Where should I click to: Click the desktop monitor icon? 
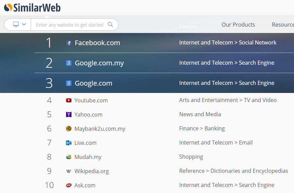click(x=16, y=24)
